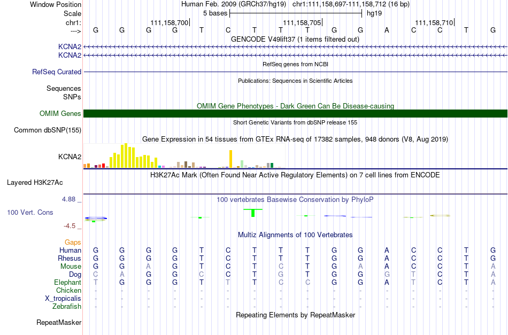Image resolution: width=508 pixels, height=335 pixels.
Task: Click the RepeatMasker track label
Action: point(59,323)
